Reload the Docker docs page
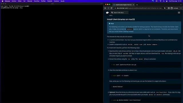The image size is (183, 103). coord(111,8)
